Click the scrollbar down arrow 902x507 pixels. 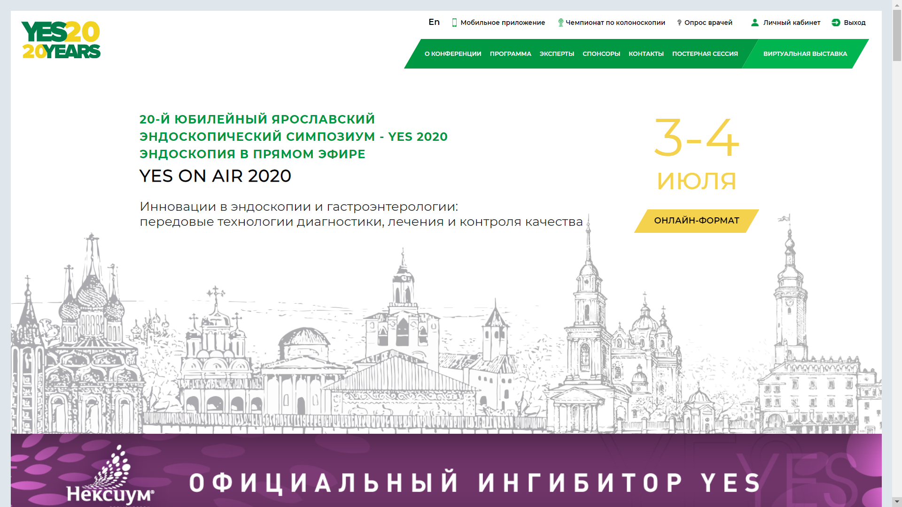897,502
